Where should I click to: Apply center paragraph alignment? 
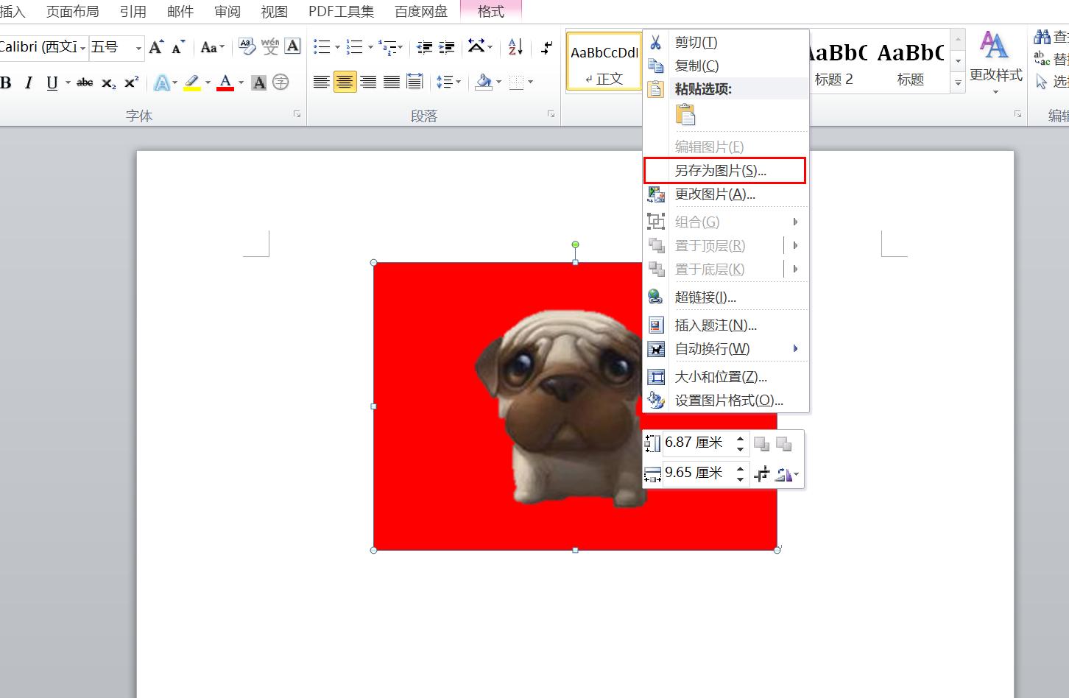point(345,81)
